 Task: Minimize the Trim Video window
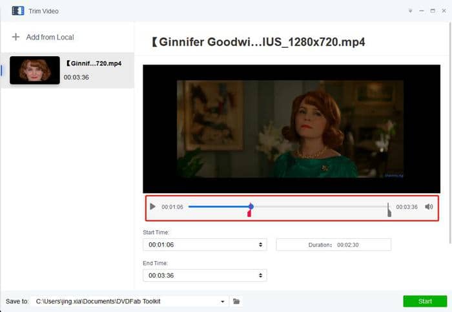422,11
